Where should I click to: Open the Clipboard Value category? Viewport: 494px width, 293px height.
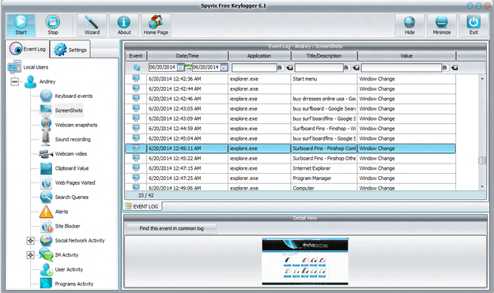click(x=72, y=168)
